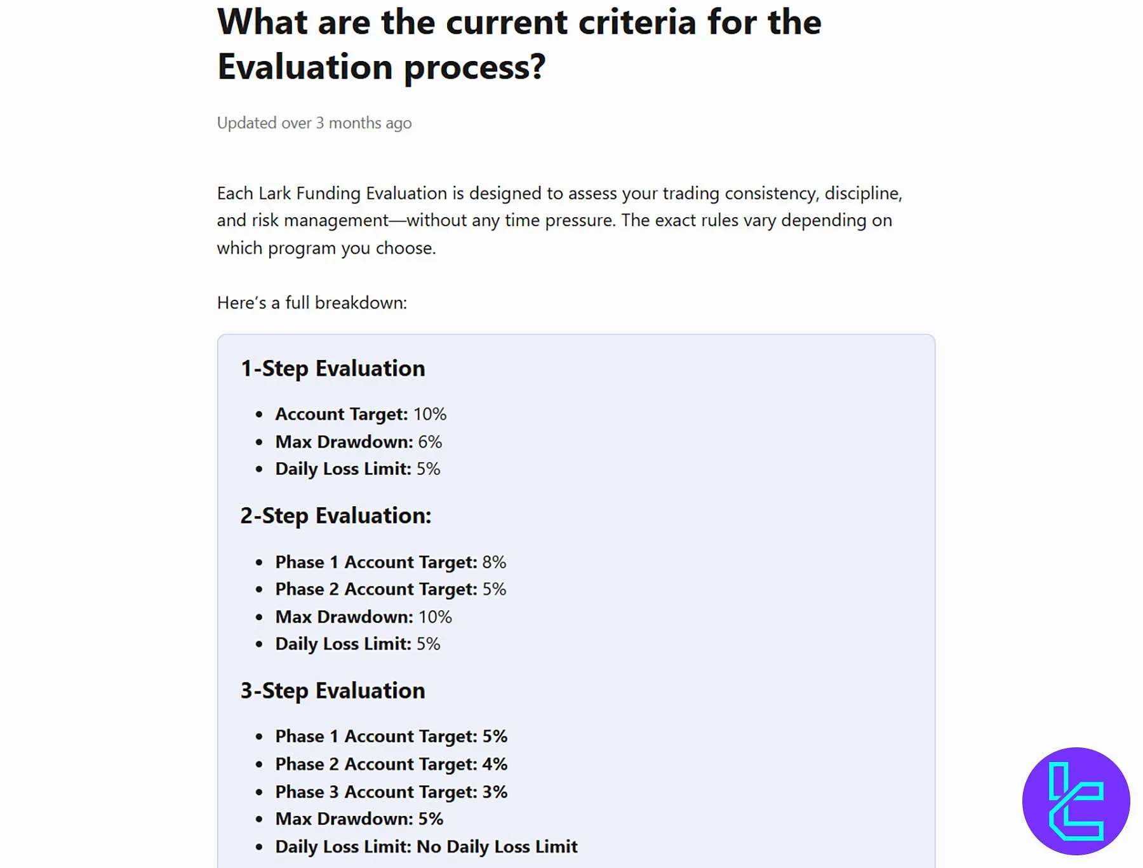Click the 'Max Drawdown: 5%' bullet
This screenshot has width=1143, height=868.
tap(359, 818)
